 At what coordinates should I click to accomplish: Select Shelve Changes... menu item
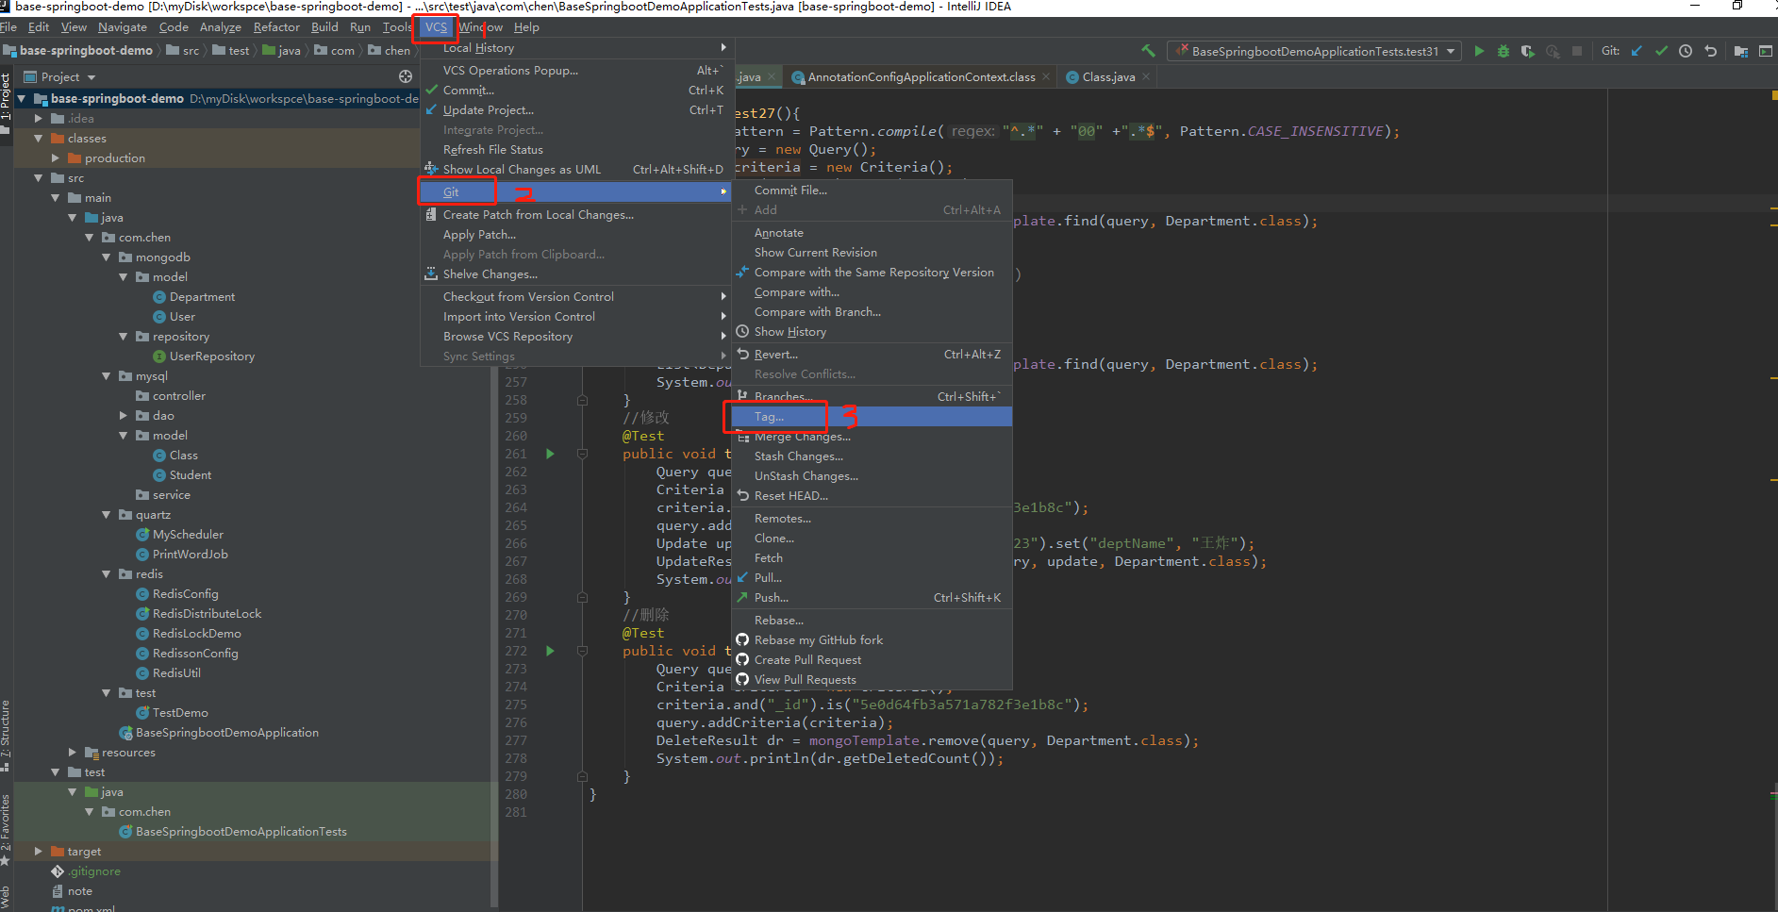tap(575, 274)
